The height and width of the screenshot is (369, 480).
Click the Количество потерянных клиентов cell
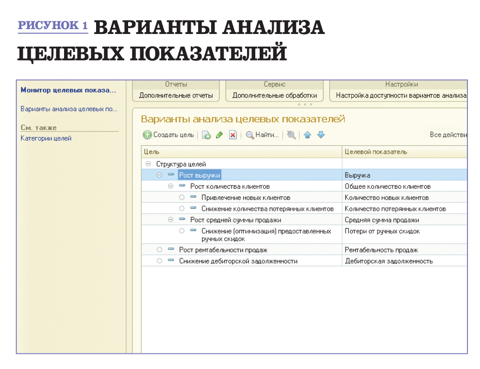(x=404, y=209)
